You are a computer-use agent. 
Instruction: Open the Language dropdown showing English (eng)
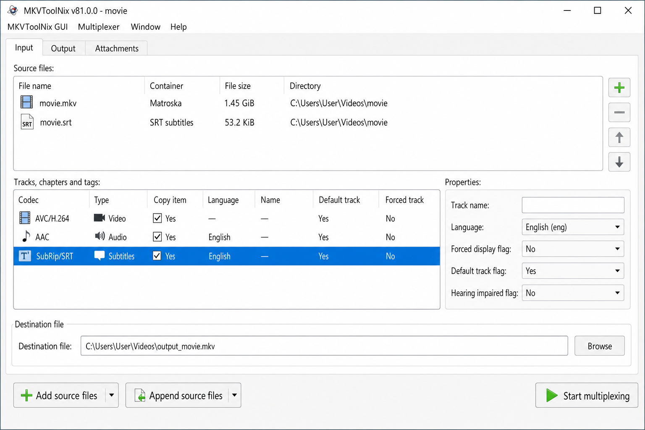pos(573,227)
